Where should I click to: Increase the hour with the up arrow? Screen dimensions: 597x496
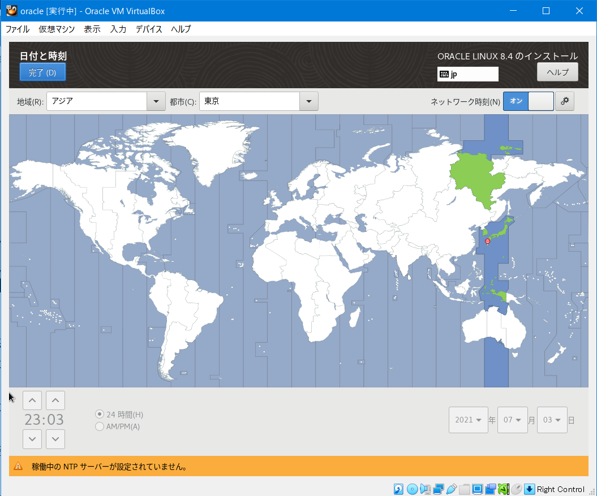point(32,400)
